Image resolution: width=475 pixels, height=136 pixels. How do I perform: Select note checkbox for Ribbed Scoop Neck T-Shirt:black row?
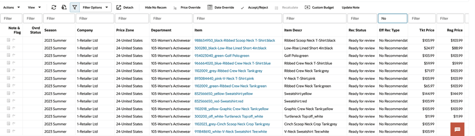click(8, 40)
